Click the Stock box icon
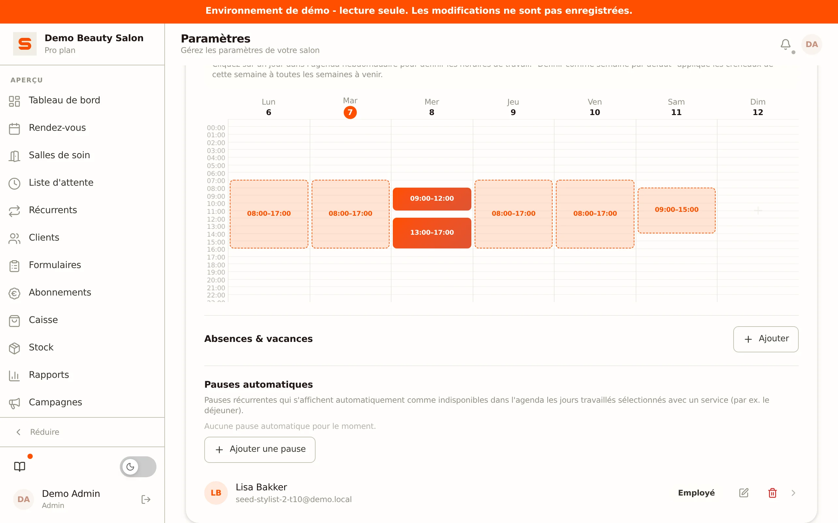838x523 pixels. (x=14, y=348)
